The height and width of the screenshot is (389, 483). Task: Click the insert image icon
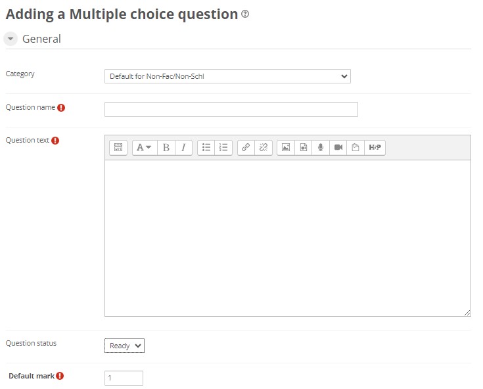click(286, 148)
